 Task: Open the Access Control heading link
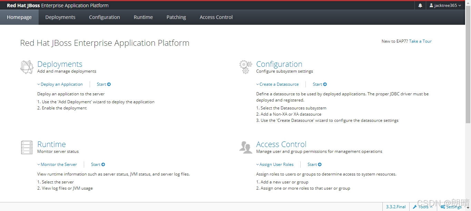(x=281, y=144)
